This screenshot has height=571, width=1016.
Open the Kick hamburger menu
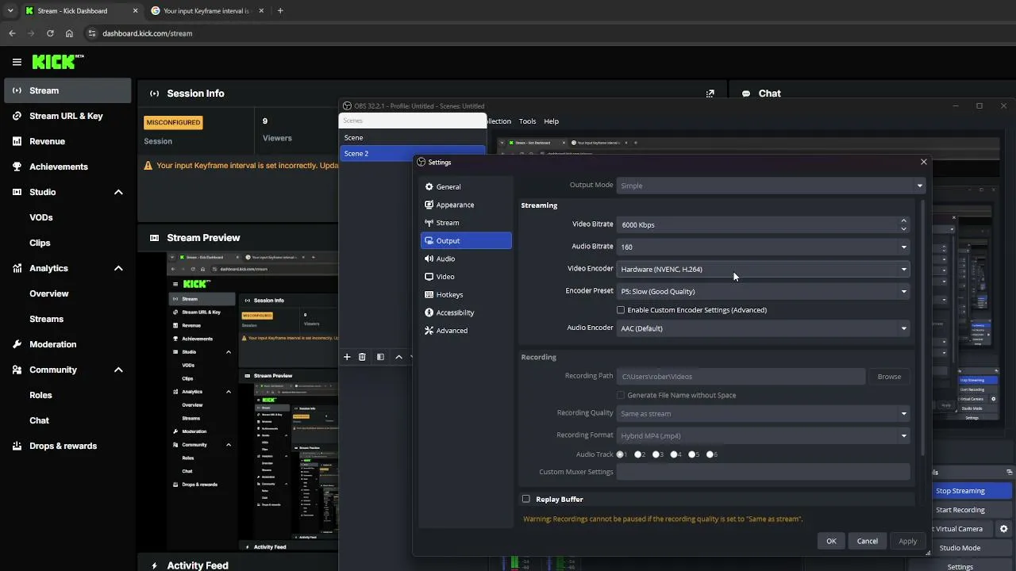click(17, 62)
